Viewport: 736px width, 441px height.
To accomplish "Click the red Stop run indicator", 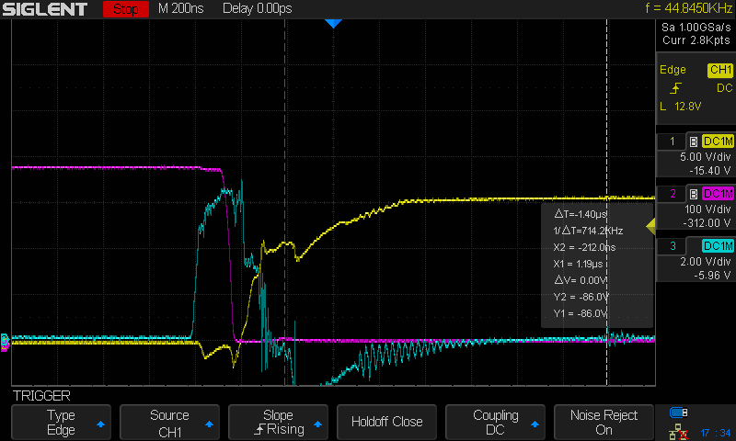I will [x=126, y=9].
